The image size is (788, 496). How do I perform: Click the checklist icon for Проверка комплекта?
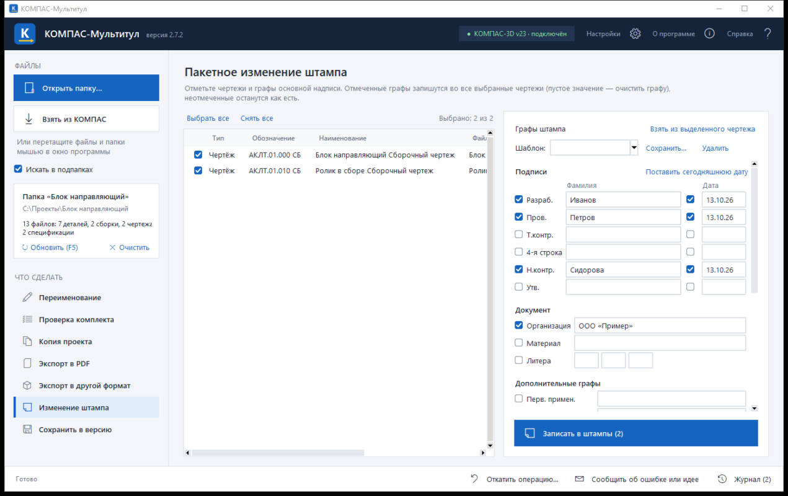tap(27, 319)
